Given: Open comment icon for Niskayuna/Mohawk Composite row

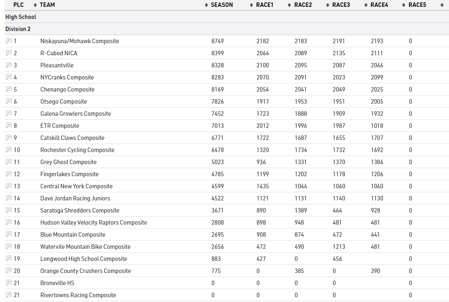Looking at the screenshot, I should [9, 41].
